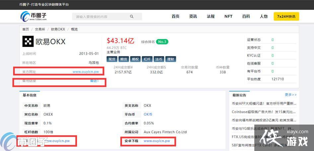Expand announcements with 更多>> link
This screenshot has width=314, height=151.
tap(290, 95)
